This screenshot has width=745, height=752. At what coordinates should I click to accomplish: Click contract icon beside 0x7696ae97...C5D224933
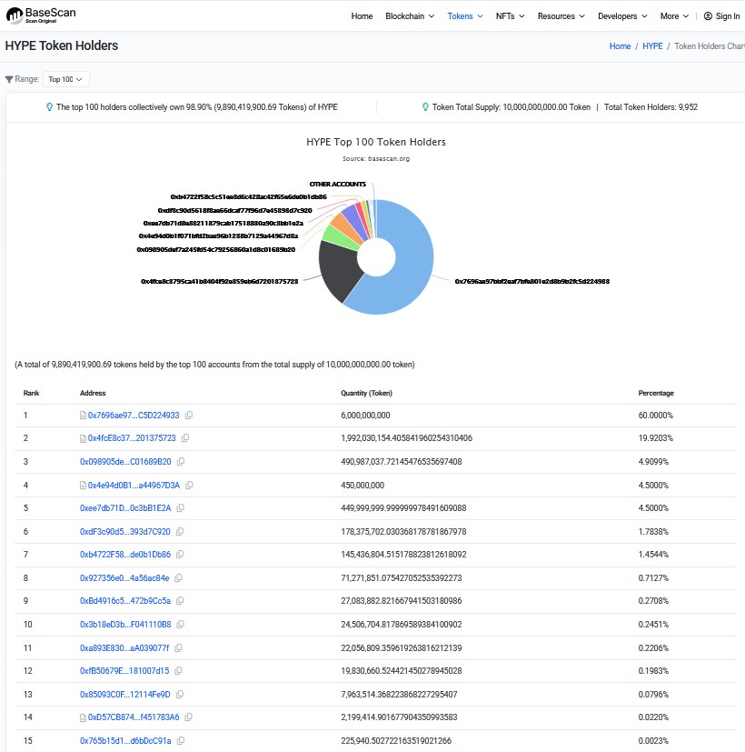[83, 416]
